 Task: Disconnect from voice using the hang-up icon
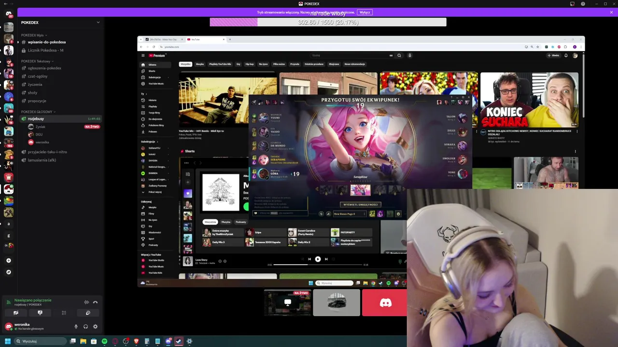click(95, 302)
